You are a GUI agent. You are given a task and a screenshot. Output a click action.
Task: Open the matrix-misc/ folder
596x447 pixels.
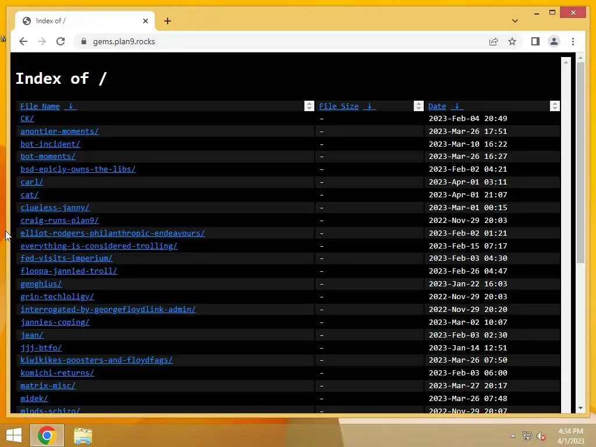tap(48, 386)
